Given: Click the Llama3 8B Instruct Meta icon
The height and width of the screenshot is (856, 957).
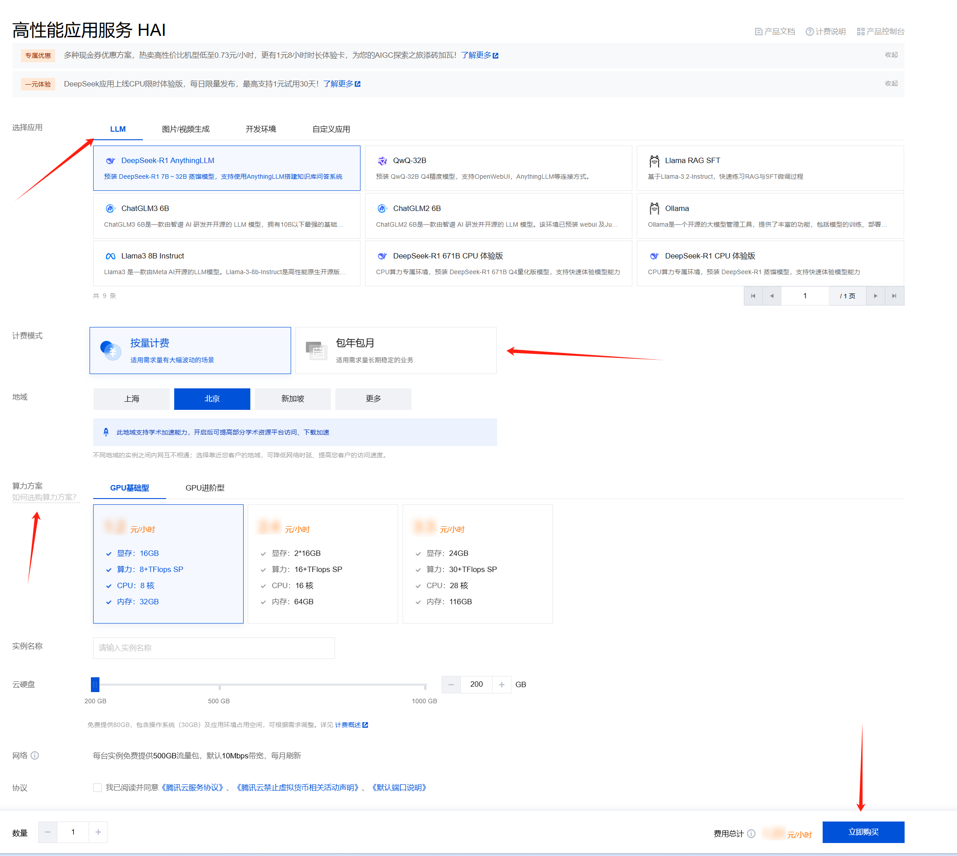Looking at the screenshot, I should click(x=111, y=256).
